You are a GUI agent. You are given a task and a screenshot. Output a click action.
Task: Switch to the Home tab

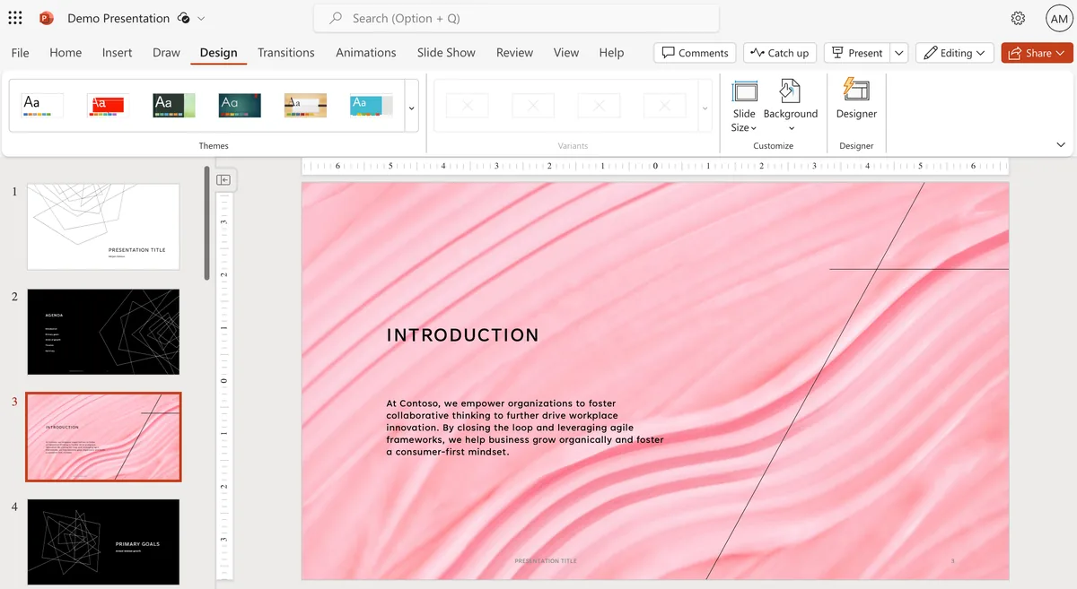[66, 53]
